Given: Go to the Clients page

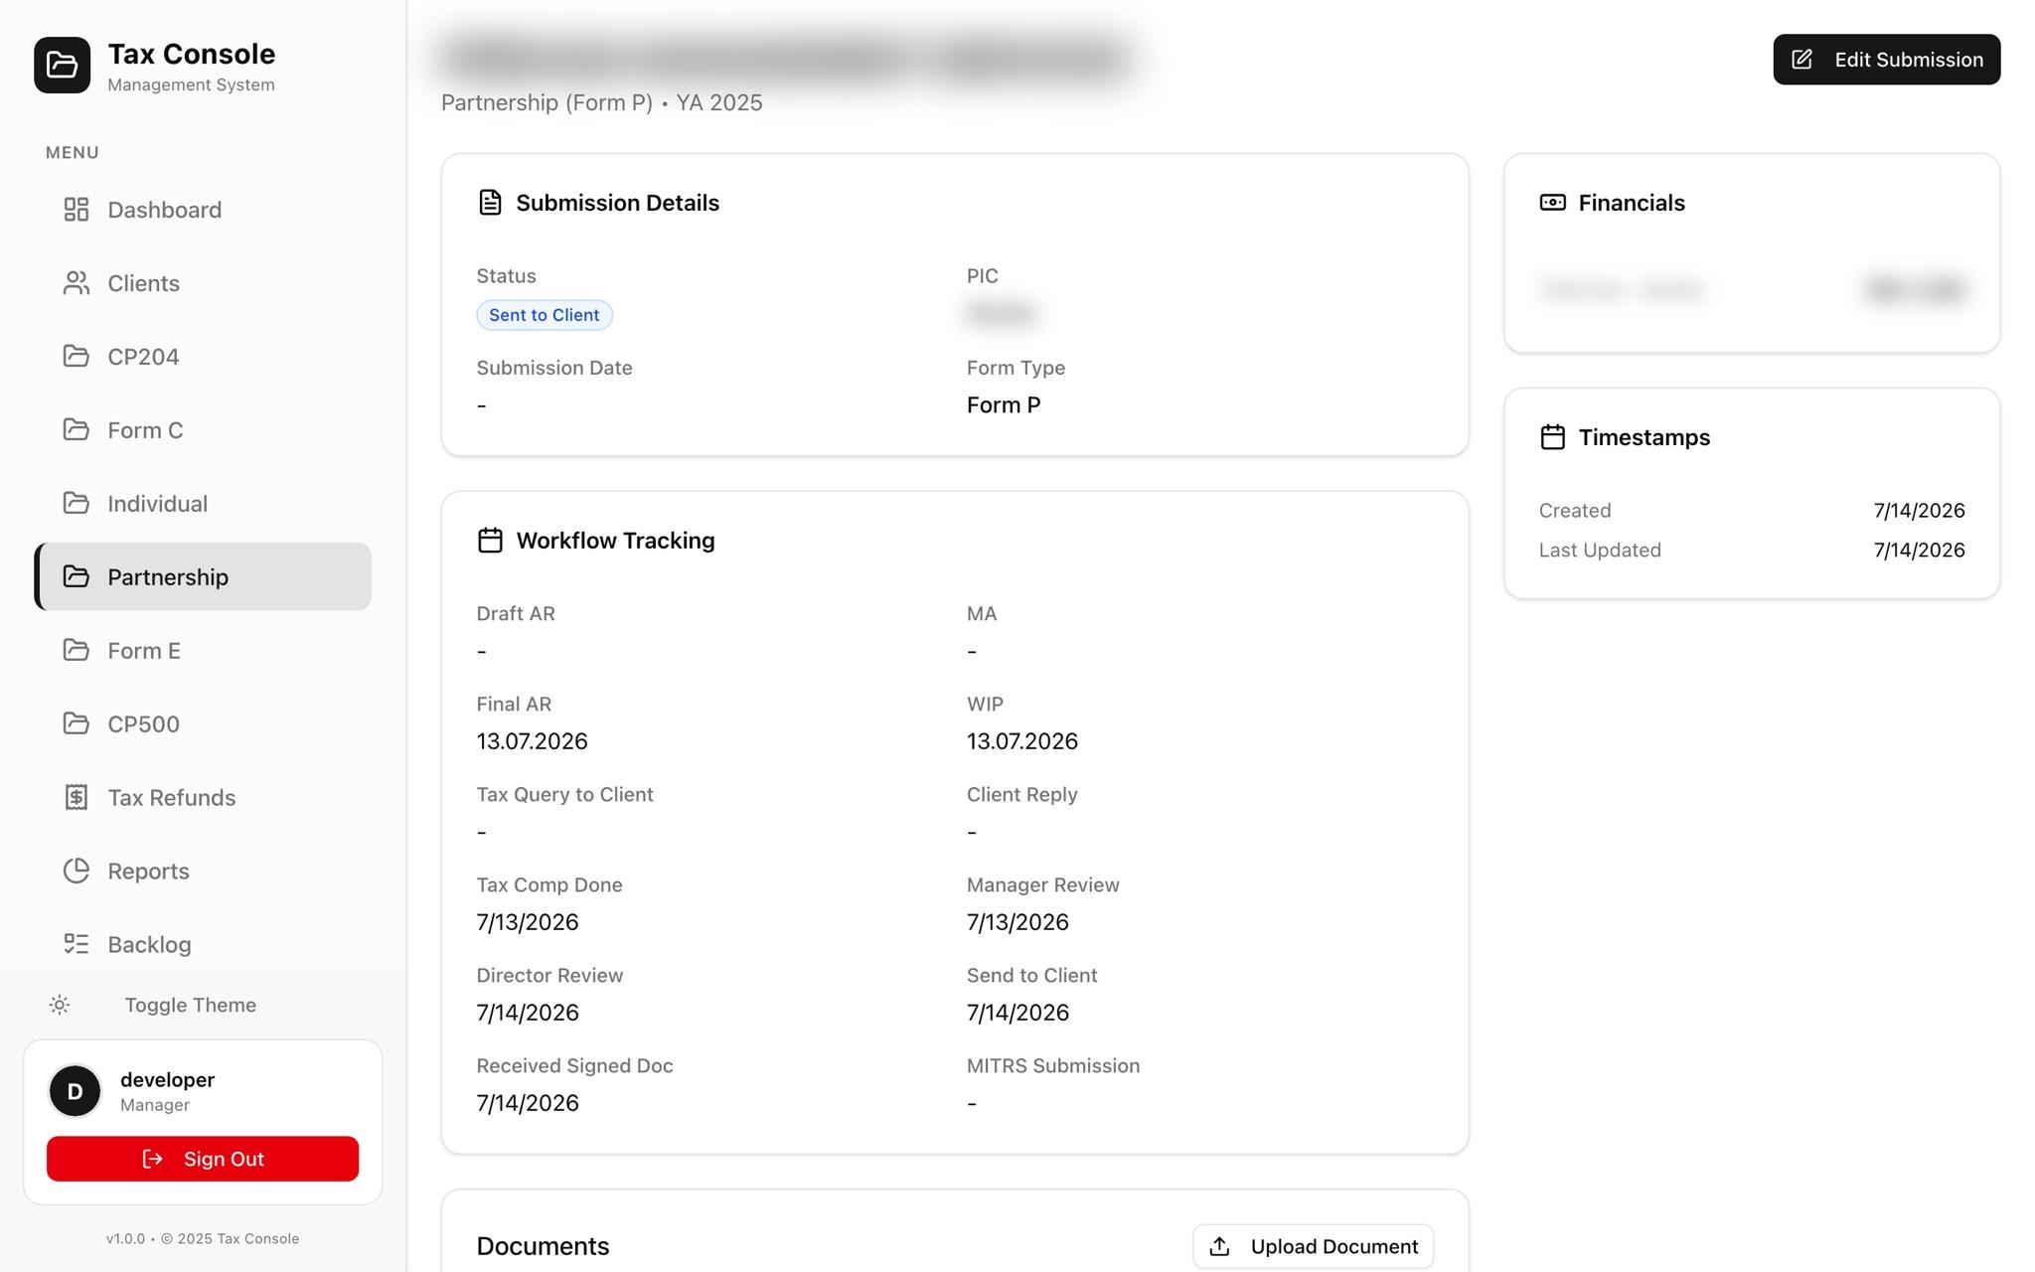Looking at the screenshot, I should pos(203,283).
